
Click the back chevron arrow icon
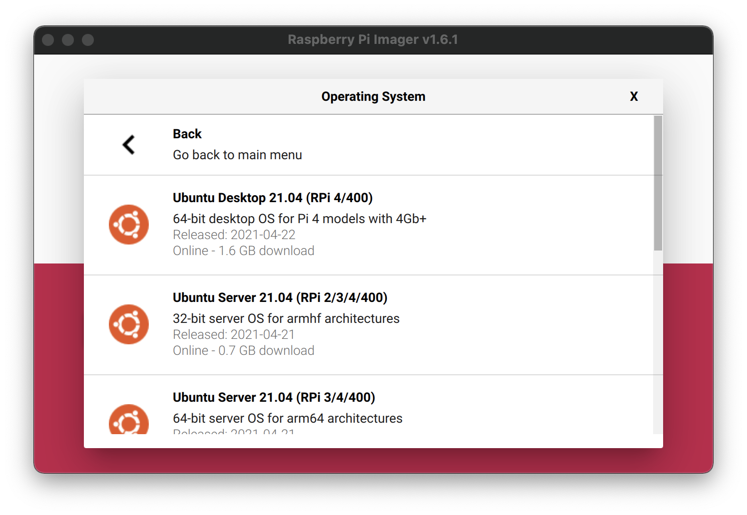(129, 145)
